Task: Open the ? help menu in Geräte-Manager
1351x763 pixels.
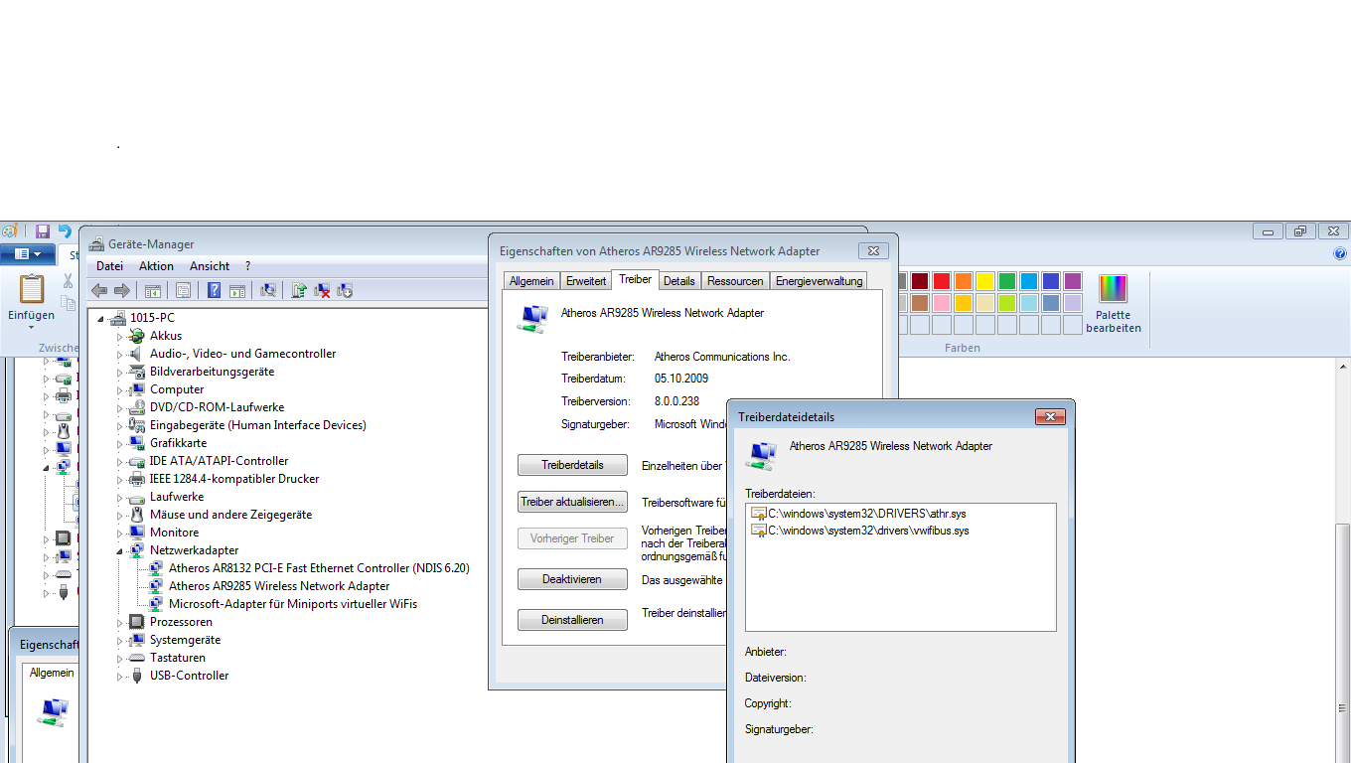Action: 248,266
